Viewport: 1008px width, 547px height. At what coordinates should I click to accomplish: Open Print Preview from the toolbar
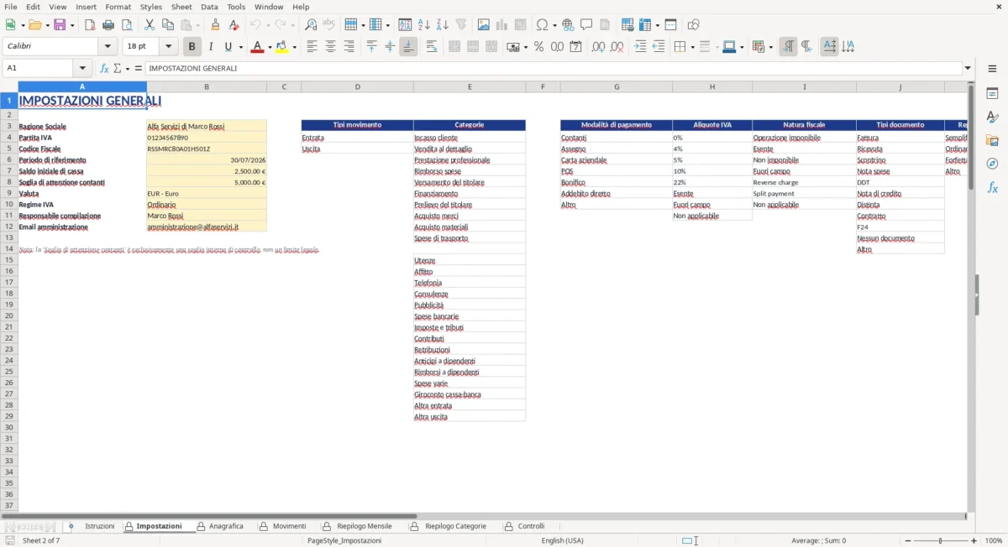(127, 24)
